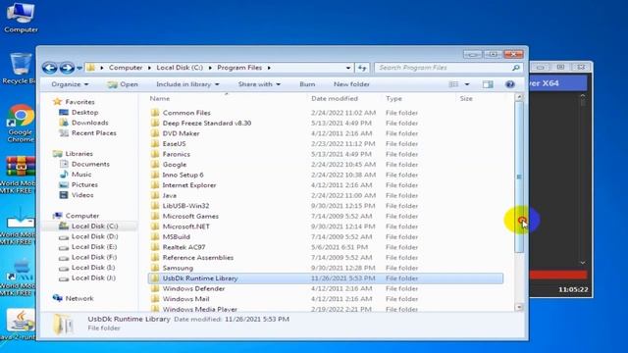
Task: Create a folder with New folder
Action: click(x=351, y=84)
